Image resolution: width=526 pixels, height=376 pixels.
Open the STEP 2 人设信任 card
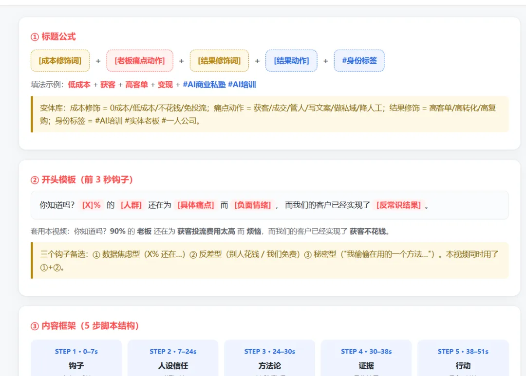[173, 358]
